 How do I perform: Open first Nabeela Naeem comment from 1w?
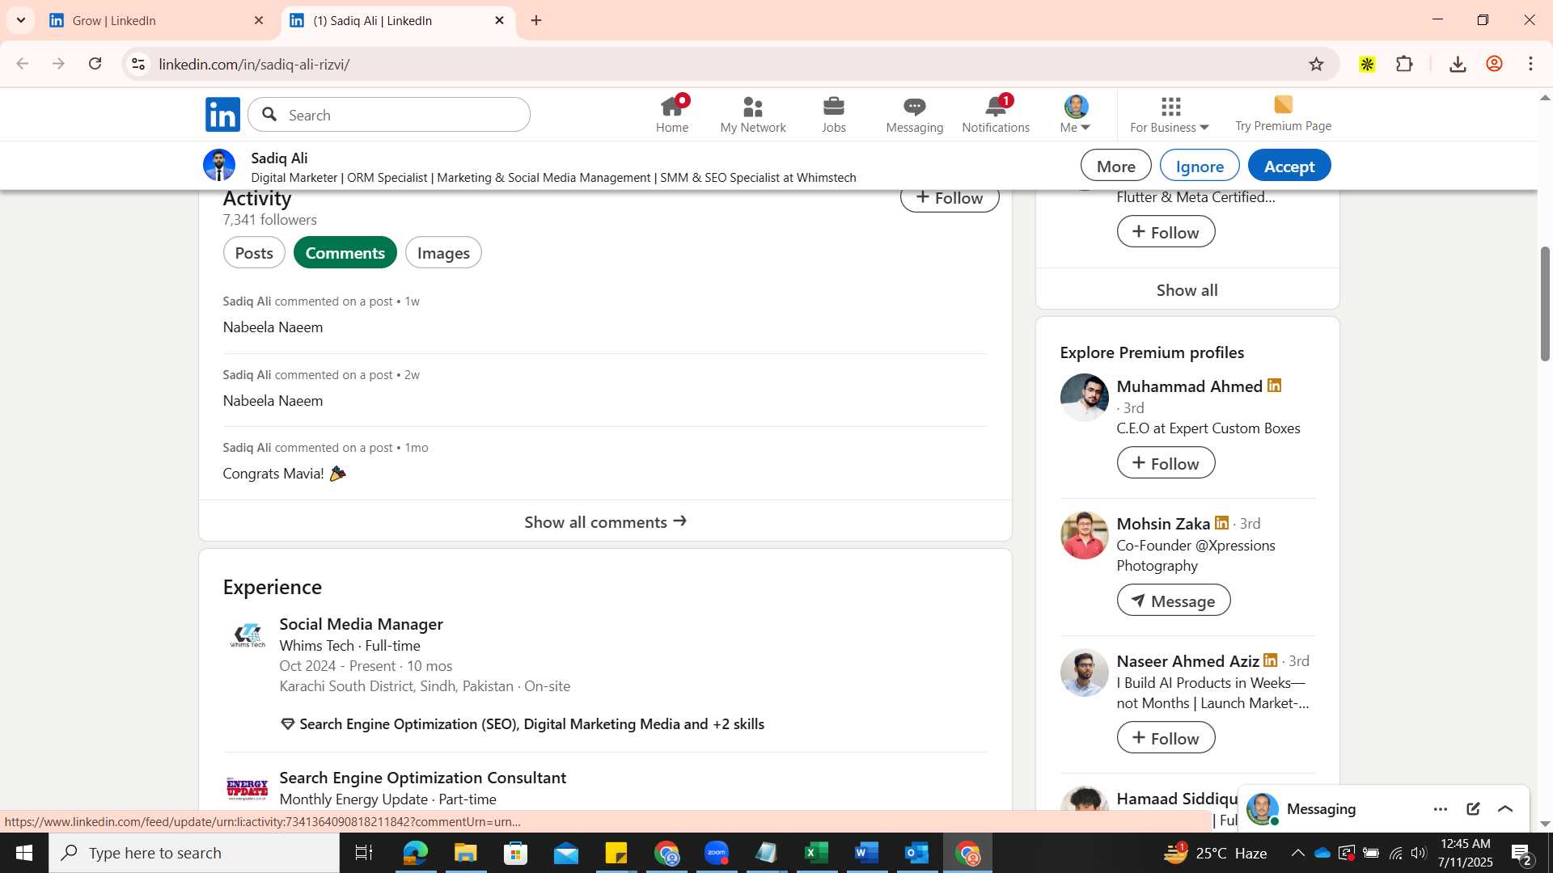(x=273, y=327)
